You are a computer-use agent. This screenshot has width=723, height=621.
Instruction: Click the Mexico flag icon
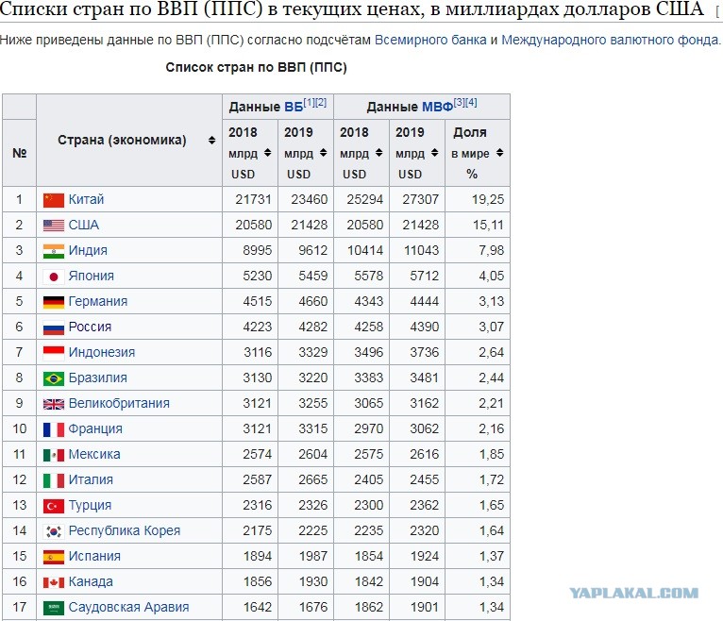pyautogui.click(x=54, y=455)
